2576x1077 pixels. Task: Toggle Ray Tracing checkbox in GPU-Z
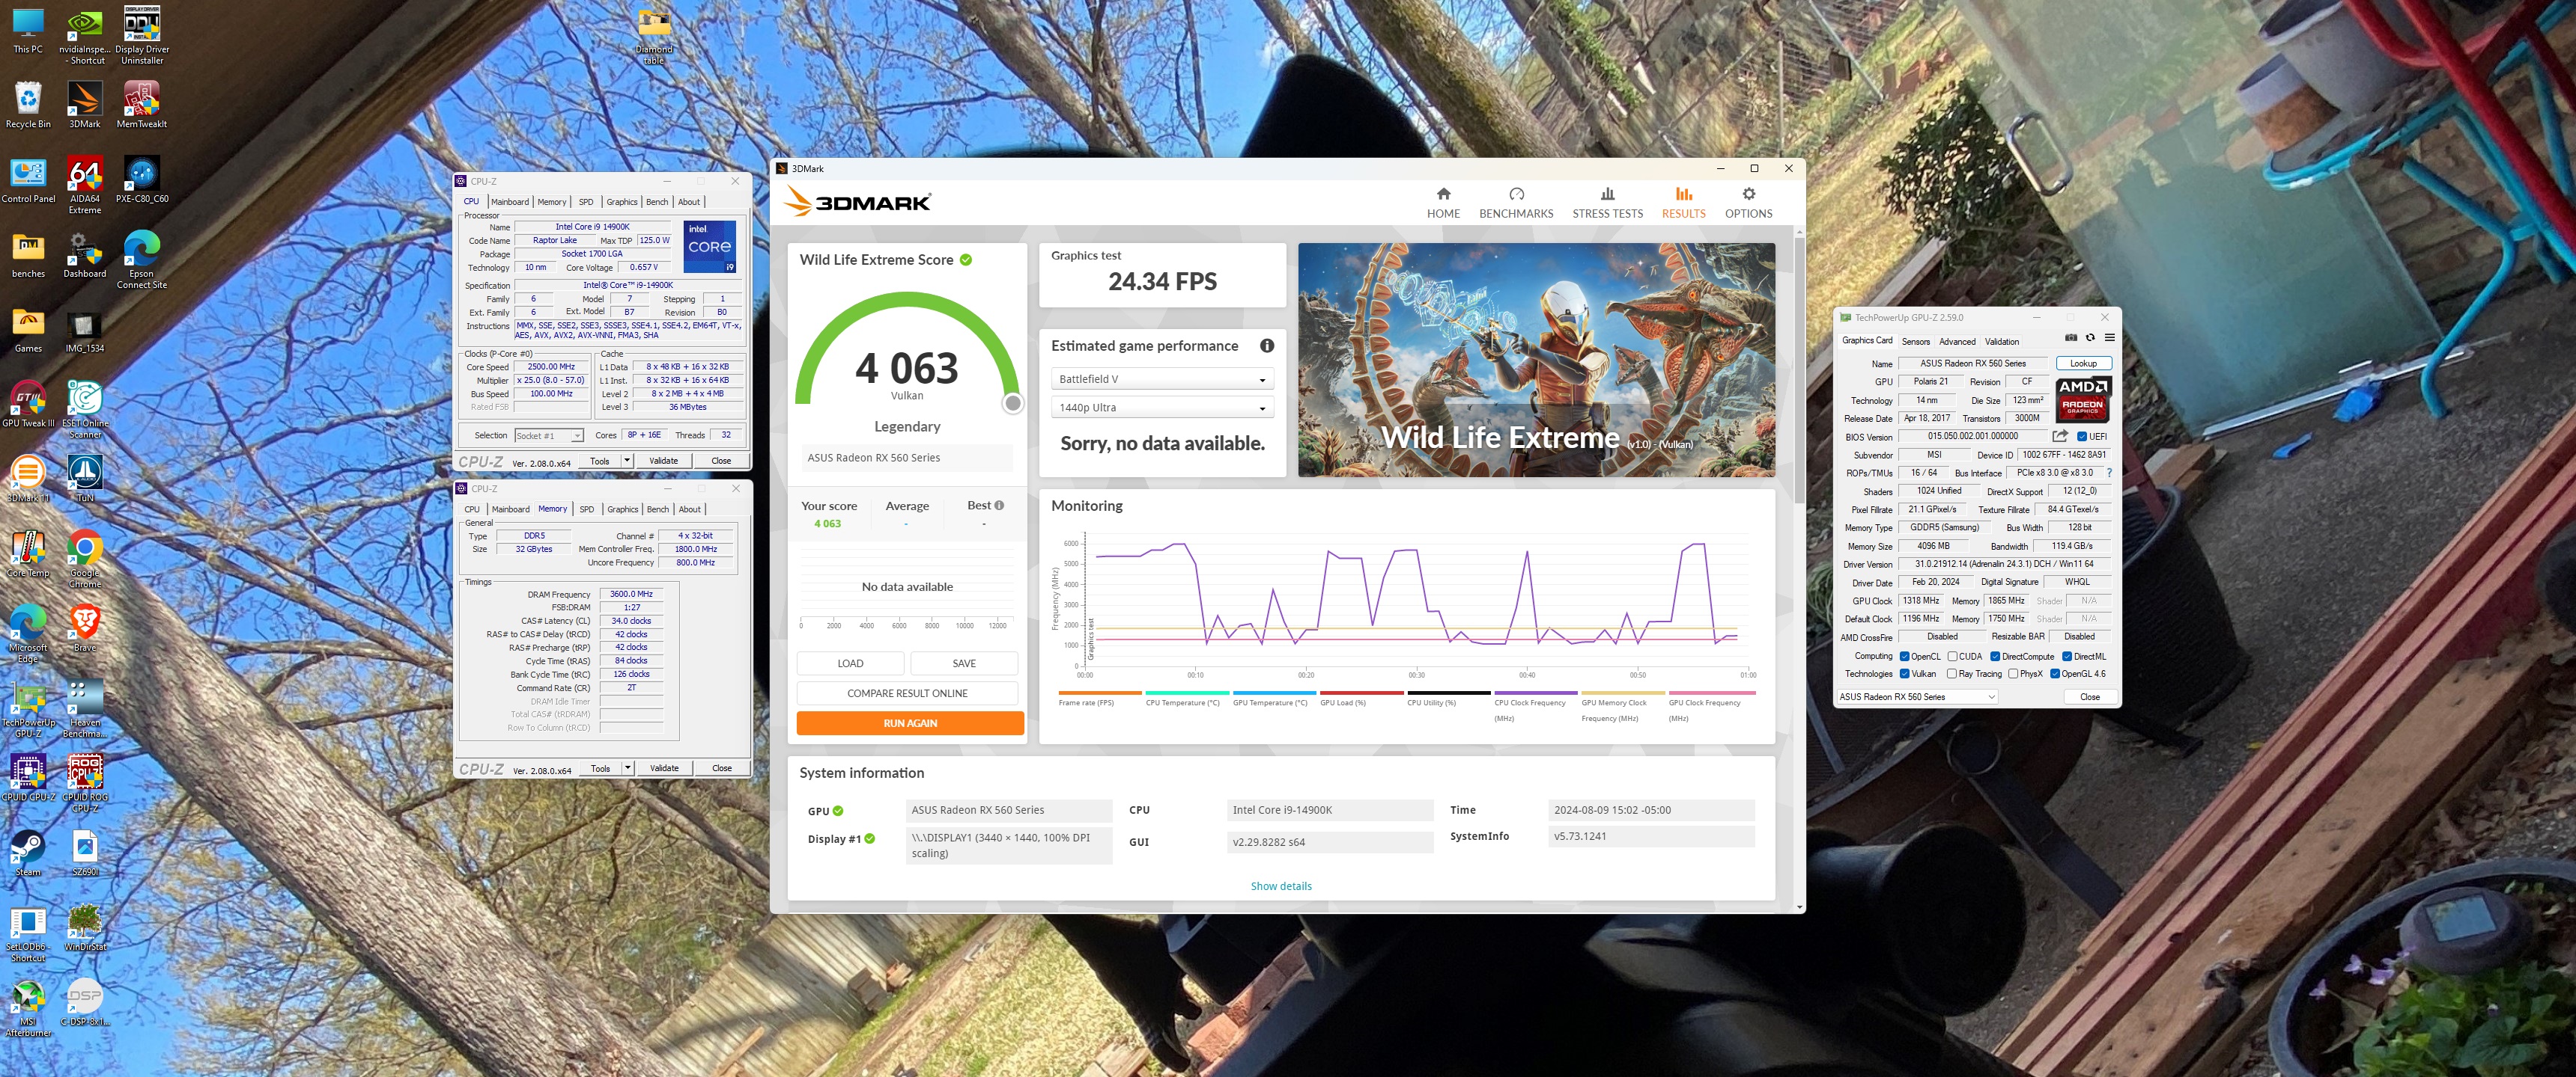pyautogui.click(x=1952, y=673)
